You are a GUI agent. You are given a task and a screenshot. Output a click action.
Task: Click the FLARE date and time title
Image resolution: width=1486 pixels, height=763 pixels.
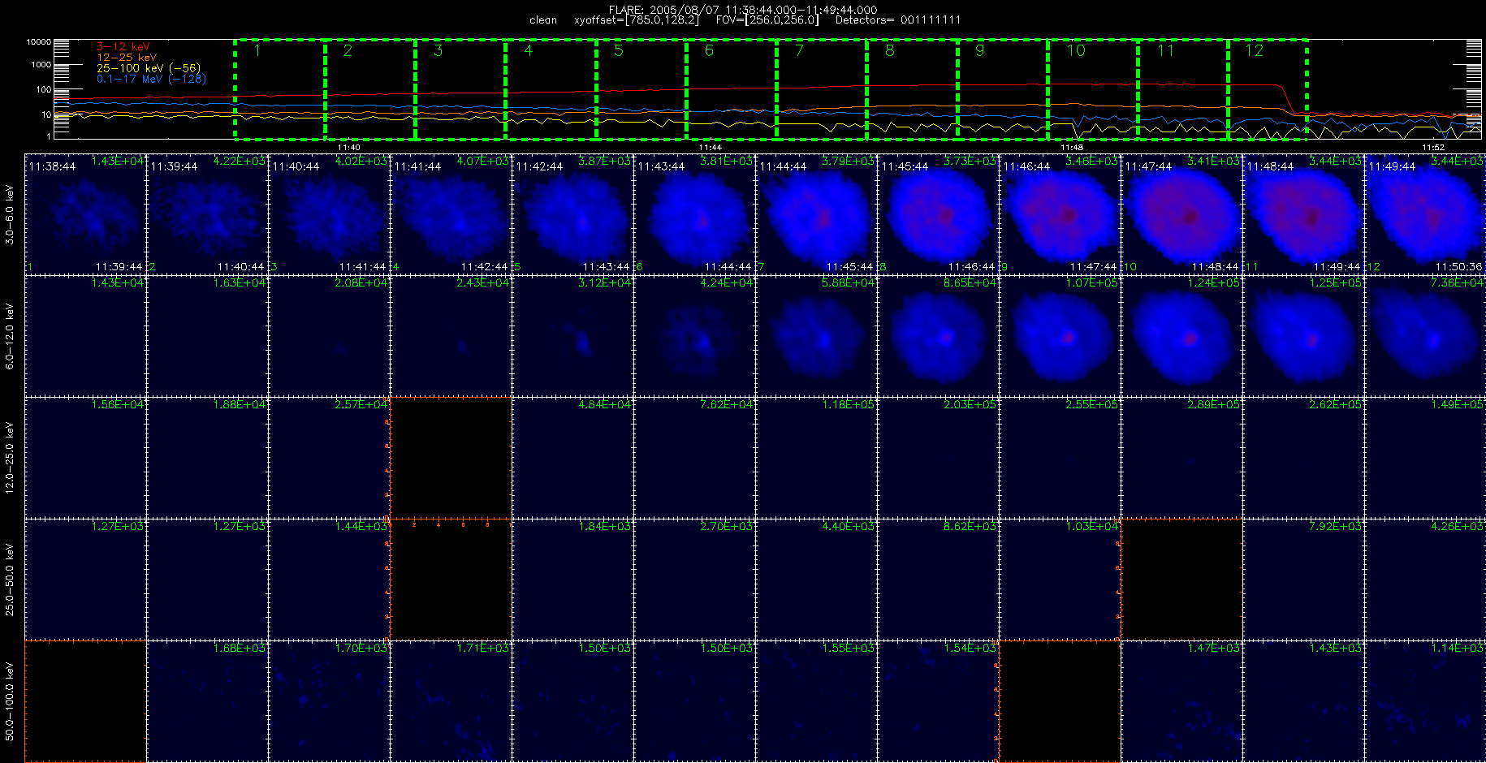click(743, 10)
